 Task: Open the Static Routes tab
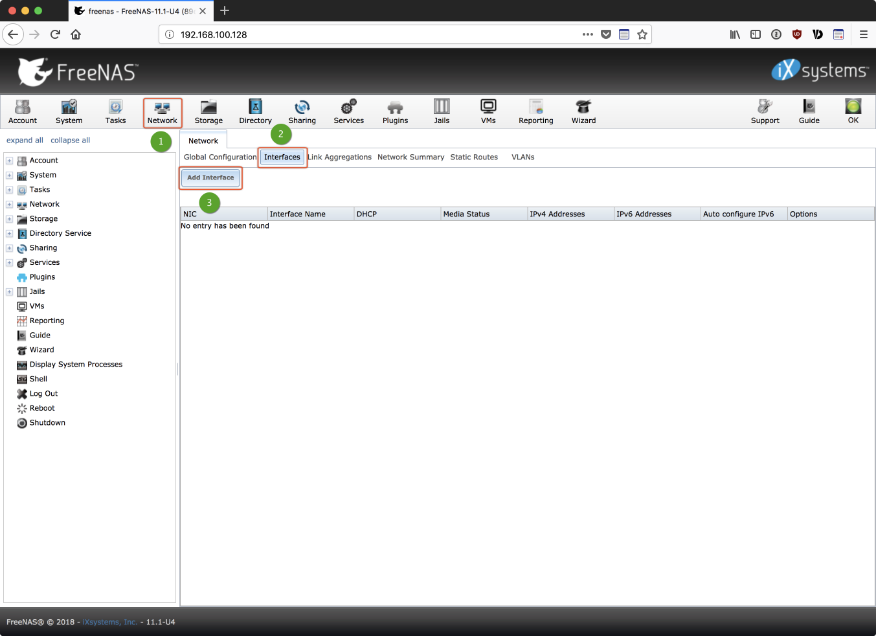[x=474, y=157]
